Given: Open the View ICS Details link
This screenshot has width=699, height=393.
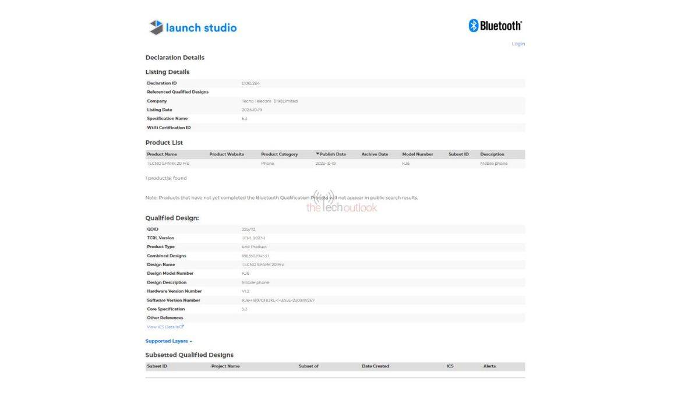Looking at the screenshot, I should [x=165, y=327].
